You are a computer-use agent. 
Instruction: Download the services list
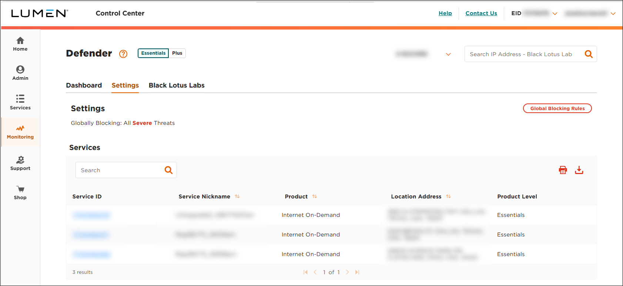pos(579,170)
